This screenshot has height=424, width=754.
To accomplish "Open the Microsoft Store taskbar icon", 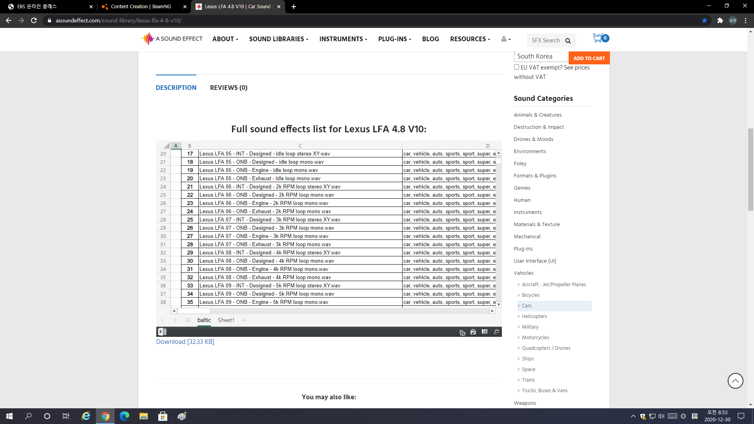I will (x=163, y=416).
